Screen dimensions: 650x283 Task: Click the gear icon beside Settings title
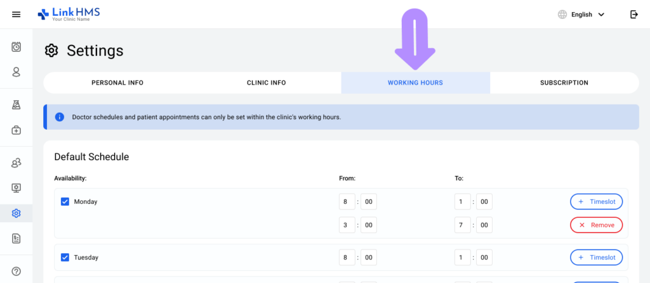[x=51, y=51]
